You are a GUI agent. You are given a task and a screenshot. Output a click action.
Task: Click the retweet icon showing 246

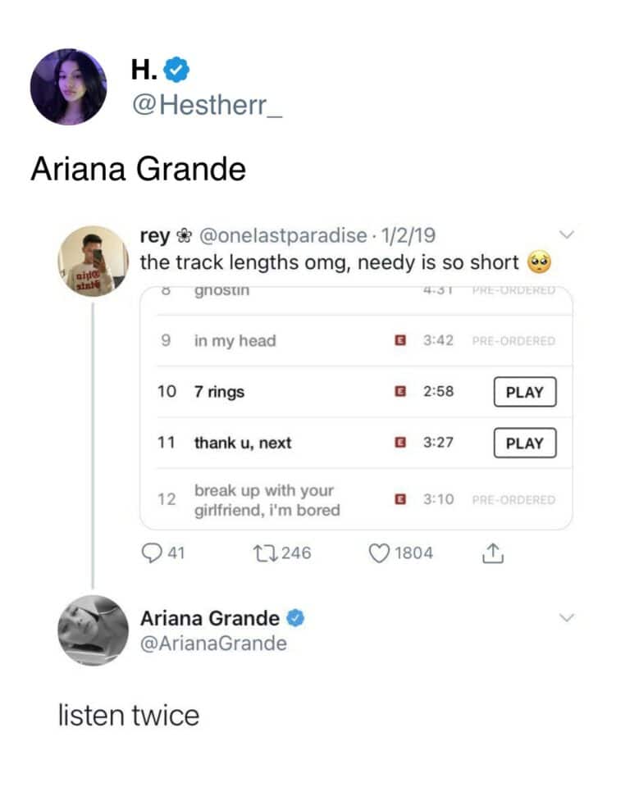[265, 553]
